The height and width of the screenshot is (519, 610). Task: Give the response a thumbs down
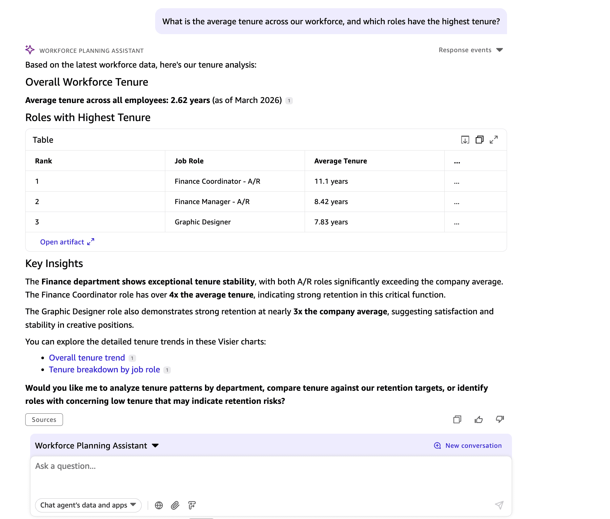click(500, 419)
